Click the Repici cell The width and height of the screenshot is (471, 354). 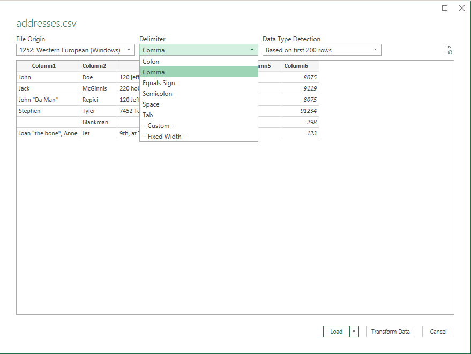pos(99,100)
